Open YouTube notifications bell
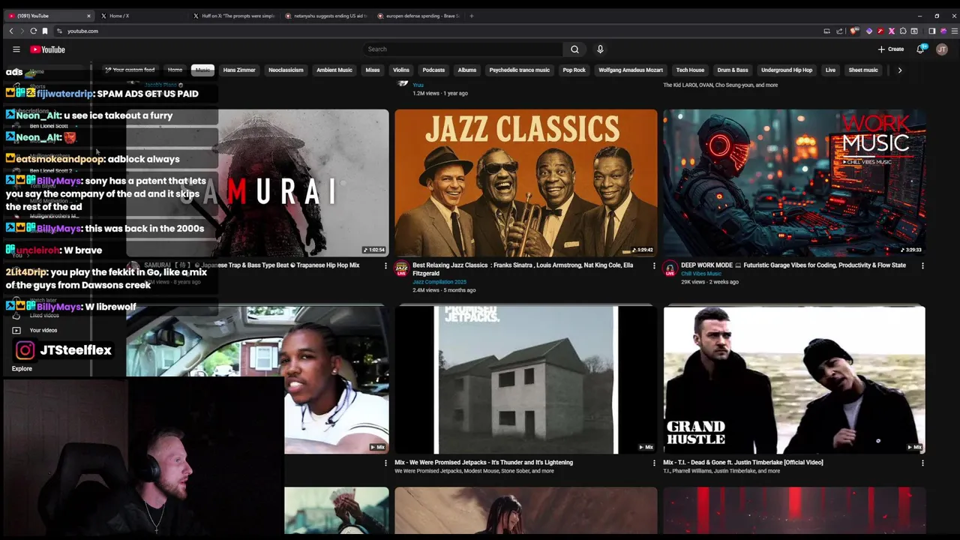 pos(920,49)
